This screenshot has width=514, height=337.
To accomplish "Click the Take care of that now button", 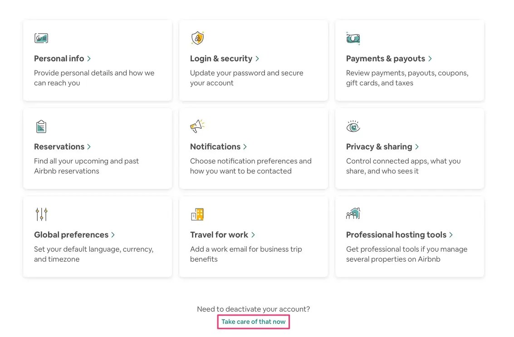I will (x=253, y=322).
